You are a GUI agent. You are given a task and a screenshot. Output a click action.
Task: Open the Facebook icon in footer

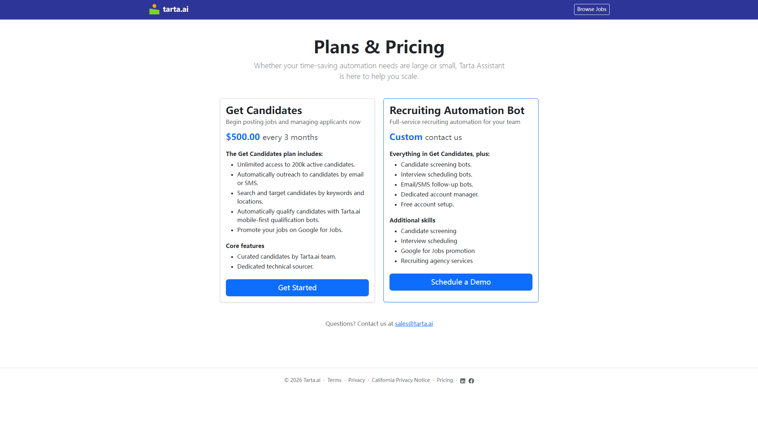pos(471,381)
